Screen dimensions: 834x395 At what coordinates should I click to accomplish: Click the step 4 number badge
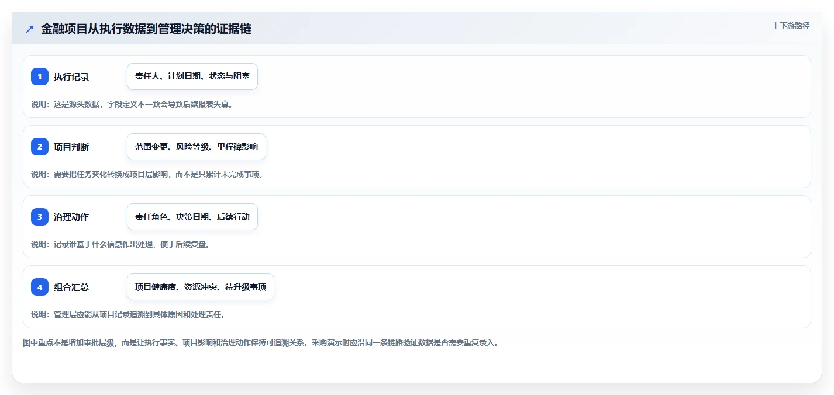[x=40, y=287]
